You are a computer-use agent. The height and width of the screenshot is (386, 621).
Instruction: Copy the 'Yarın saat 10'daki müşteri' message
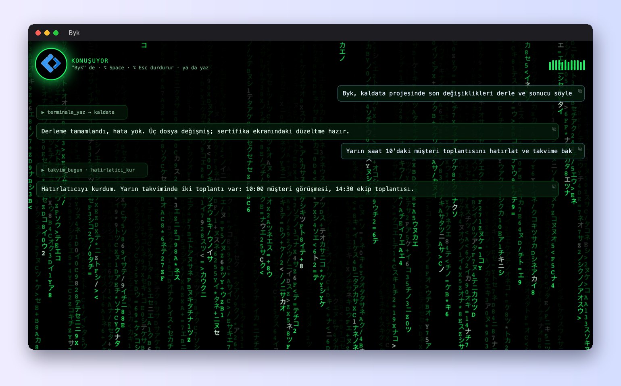(580, 148)
